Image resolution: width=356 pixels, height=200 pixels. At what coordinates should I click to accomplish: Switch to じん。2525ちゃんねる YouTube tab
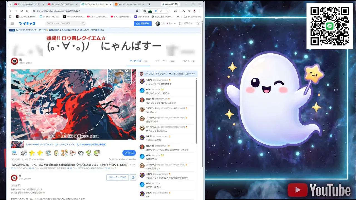point(29,4)
